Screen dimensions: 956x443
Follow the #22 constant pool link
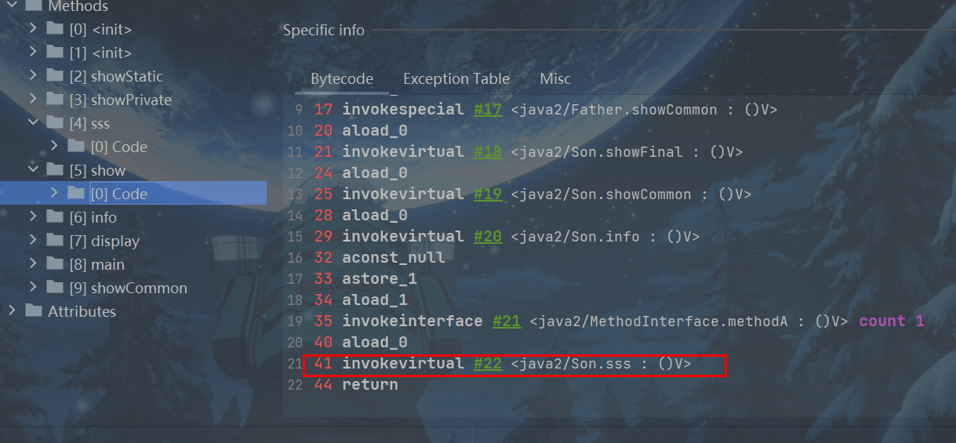[488, 364]
